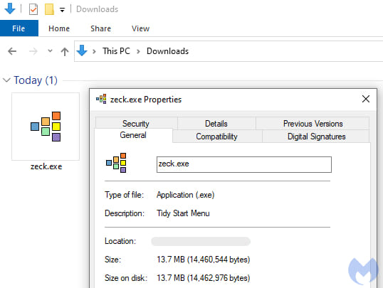The height and width of the screenshot is (288, 383).
Task: Select the zeck.exe file thumbnail
Action: pos(46,127)
